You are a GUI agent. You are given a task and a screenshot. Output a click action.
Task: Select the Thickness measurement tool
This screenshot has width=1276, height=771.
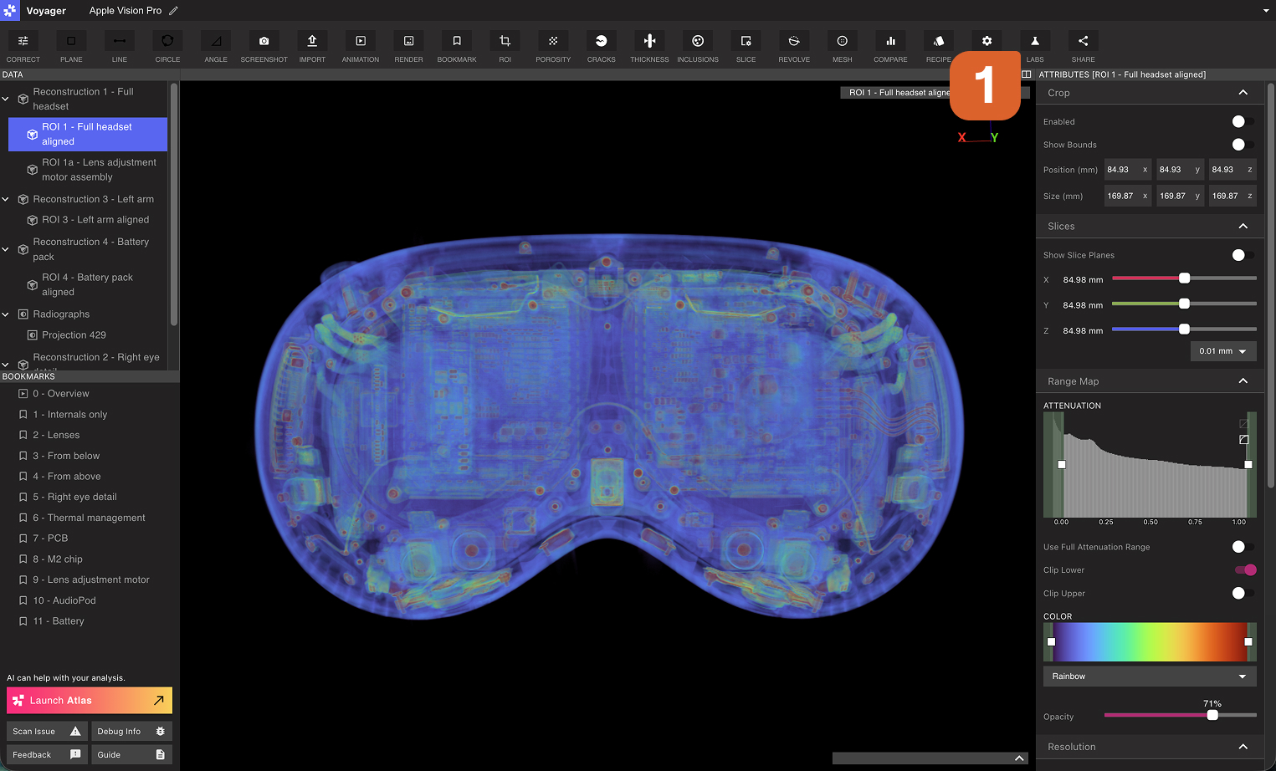(649, 47)
